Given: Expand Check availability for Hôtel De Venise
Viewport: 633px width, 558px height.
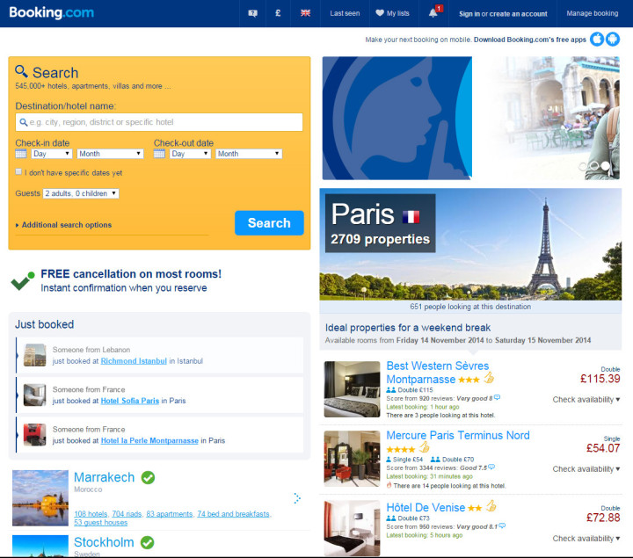Looking at the screenshot, I should (x=586, y=539).
